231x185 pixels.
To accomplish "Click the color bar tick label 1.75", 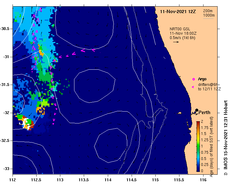I will coord(205,128).
